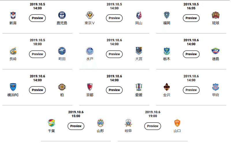Open Preview for 横浜FC vs 柏
The image size is (231, 146).
tap(37, 90)
